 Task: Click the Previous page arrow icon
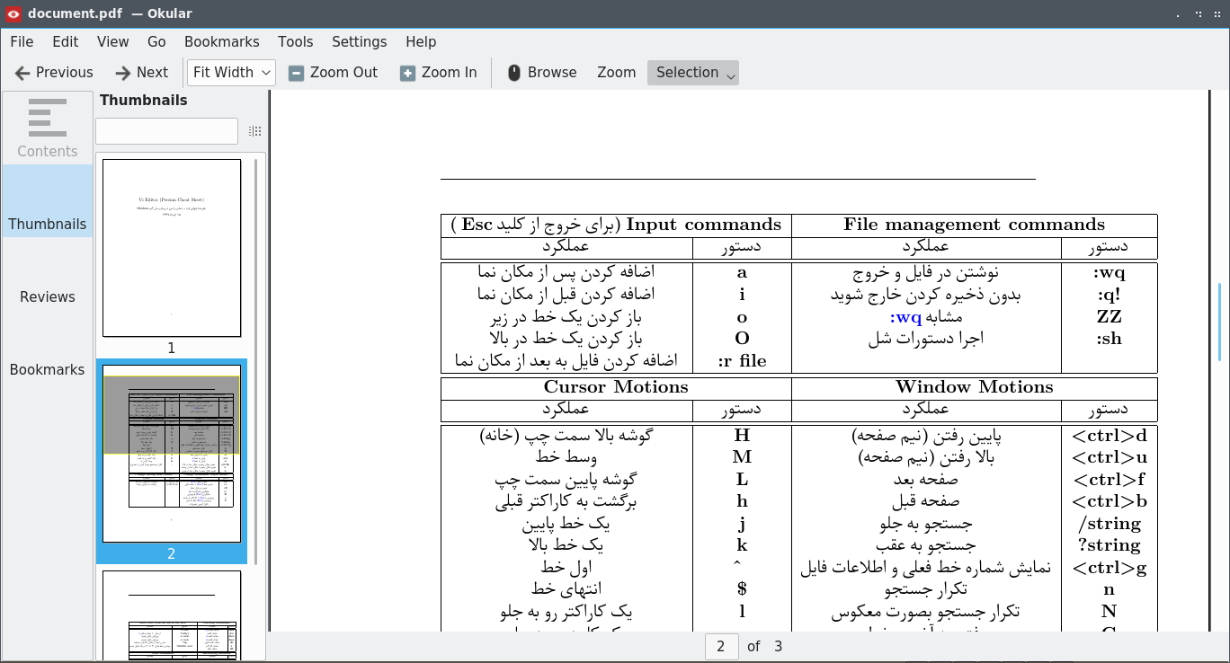click(x=22, y=73)
